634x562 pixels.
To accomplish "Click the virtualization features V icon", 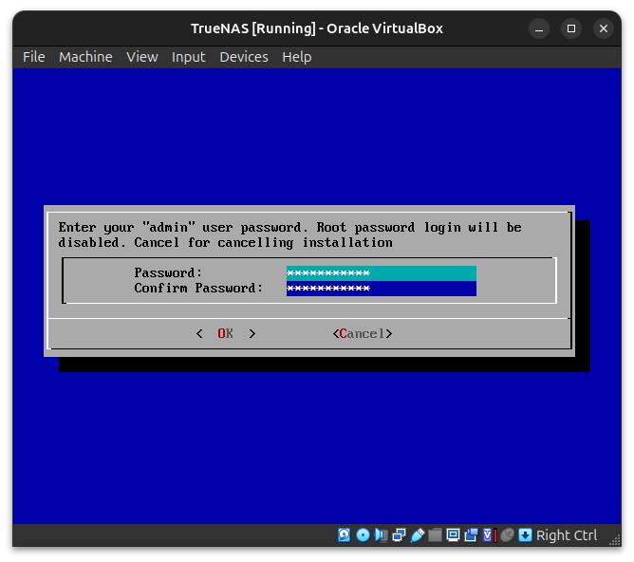I will [x=489, y=535].
